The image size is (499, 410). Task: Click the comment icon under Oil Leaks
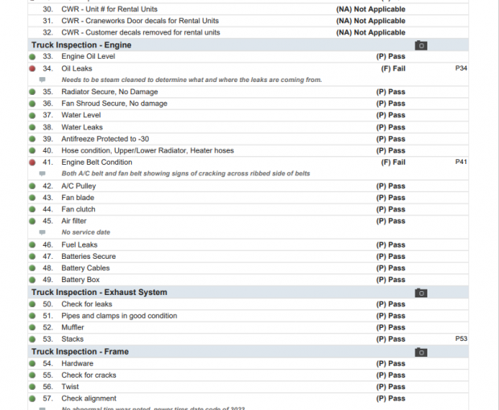43,80
